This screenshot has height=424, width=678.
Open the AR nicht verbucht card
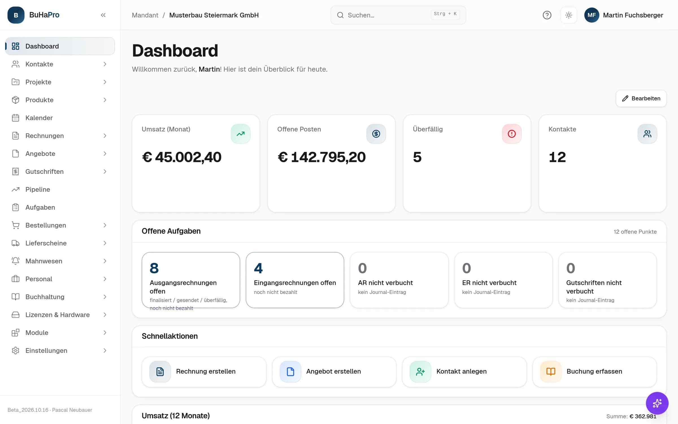399,280
